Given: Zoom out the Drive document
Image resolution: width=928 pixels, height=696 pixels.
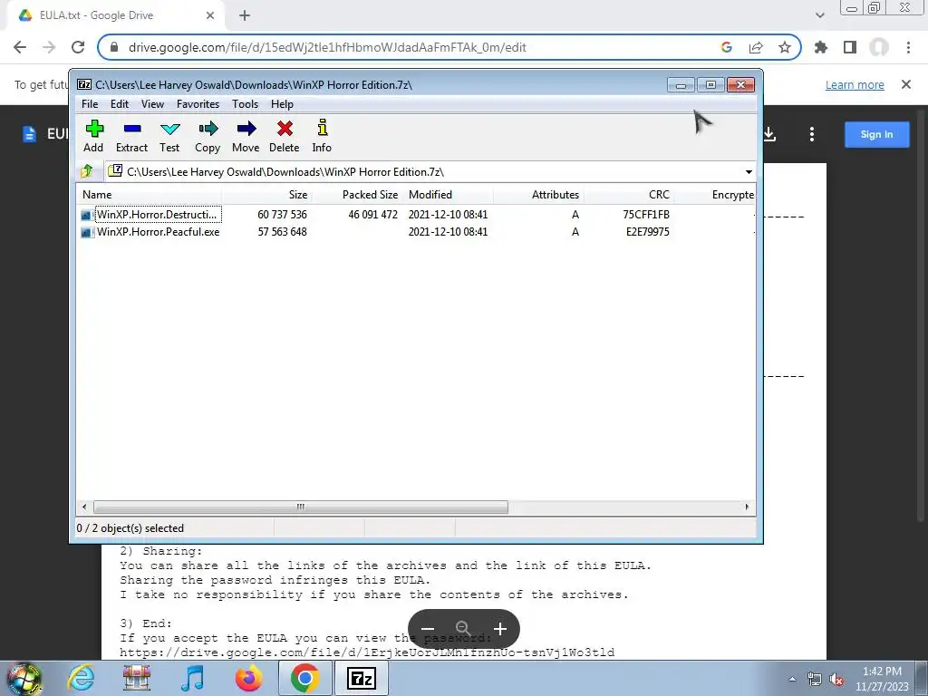Looking at the screenshot, I should tap(428, 629).
